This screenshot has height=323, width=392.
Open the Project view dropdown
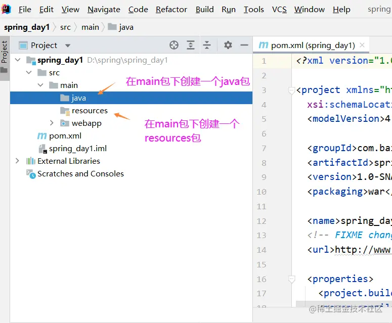[67, 45]
